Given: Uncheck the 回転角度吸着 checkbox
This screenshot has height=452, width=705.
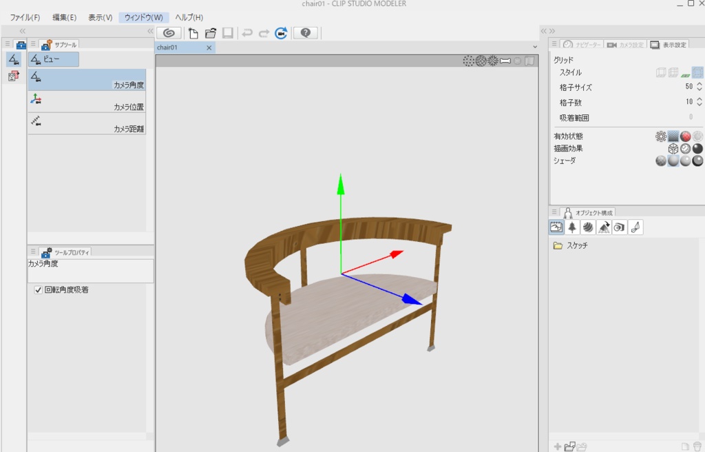Looking at the screenshot, I should click(36, 288).
